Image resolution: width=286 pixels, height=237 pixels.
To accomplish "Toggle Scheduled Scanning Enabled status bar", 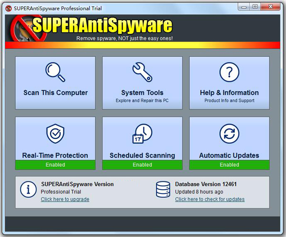I will (142, 165).
